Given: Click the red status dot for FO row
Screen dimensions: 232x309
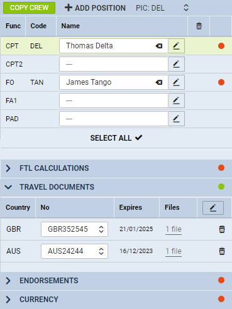Looking at the screenshot, I should pyautogui.click(x=221, y=82).
